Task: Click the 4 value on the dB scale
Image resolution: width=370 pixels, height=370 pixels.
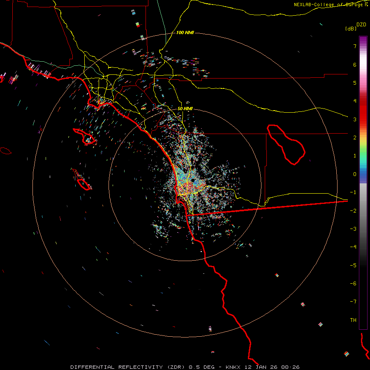Action: point(355,101)
